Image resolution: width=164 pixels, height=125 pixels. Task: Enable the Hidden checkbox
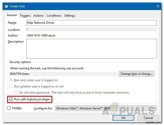9,108
